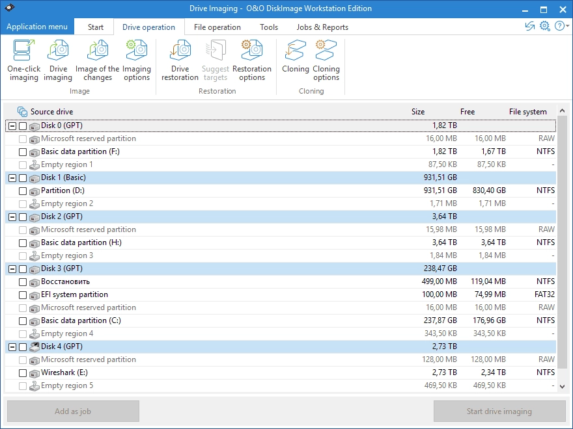
Task: Switch to the Start tab
Action: click(95, 27)
